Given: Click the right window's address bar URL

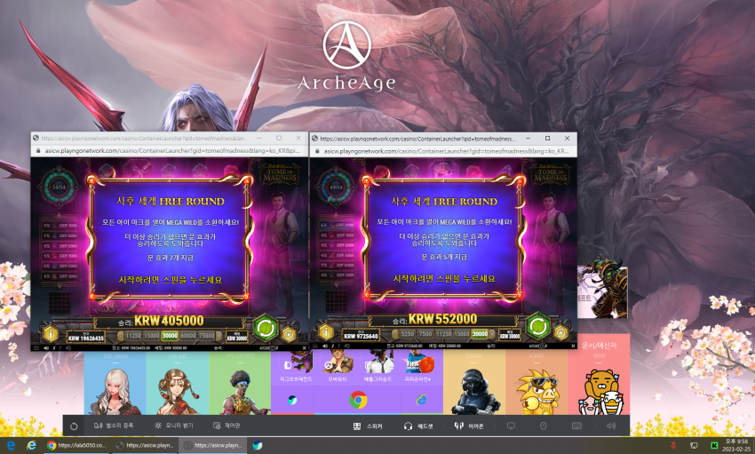Looking at the screenshot, I should 446,151.
